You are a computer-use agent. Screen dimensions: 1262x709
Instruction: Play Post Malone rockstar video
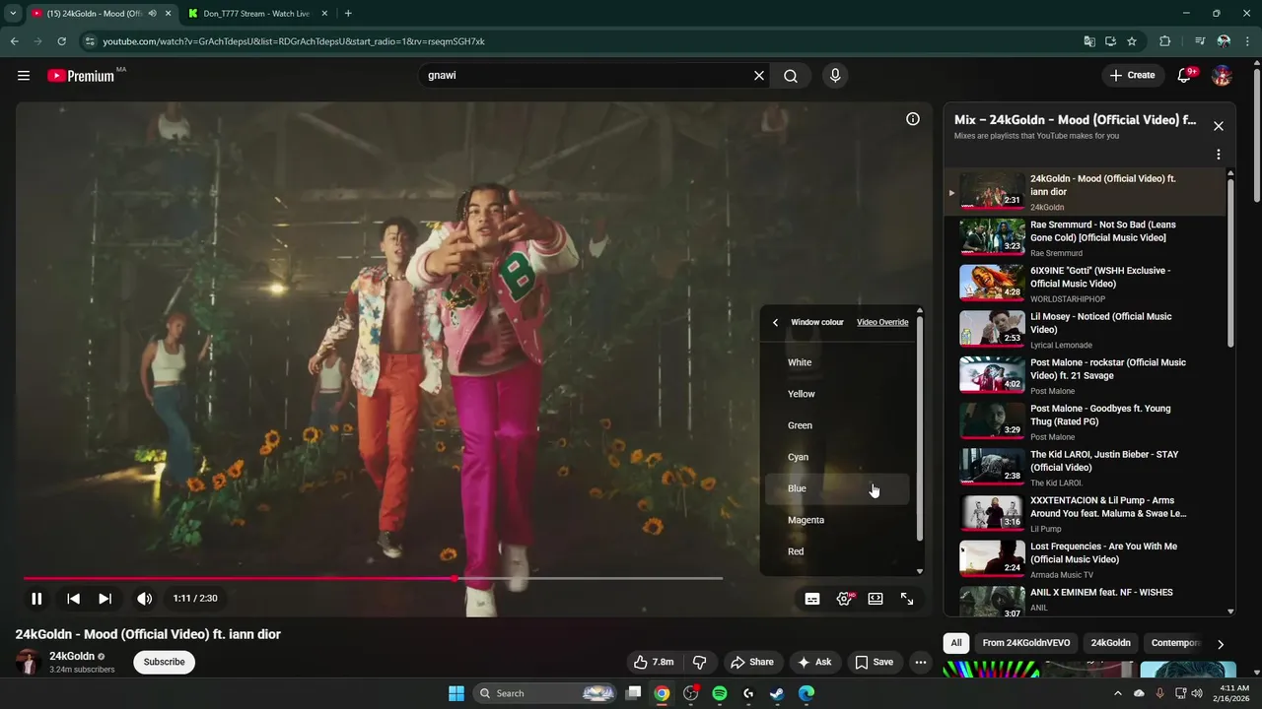(1085, 375)
